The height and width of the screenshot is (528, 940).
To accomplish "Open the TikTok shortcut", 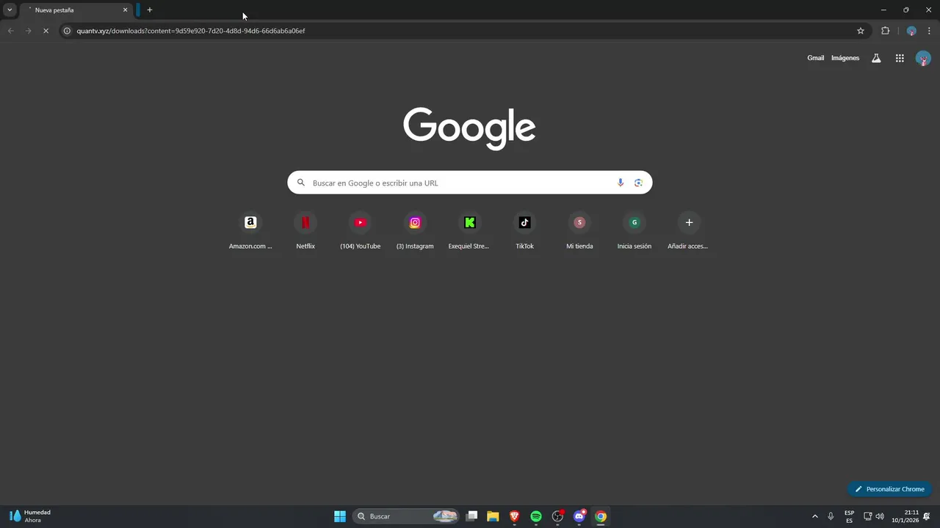I will (524, 231).
